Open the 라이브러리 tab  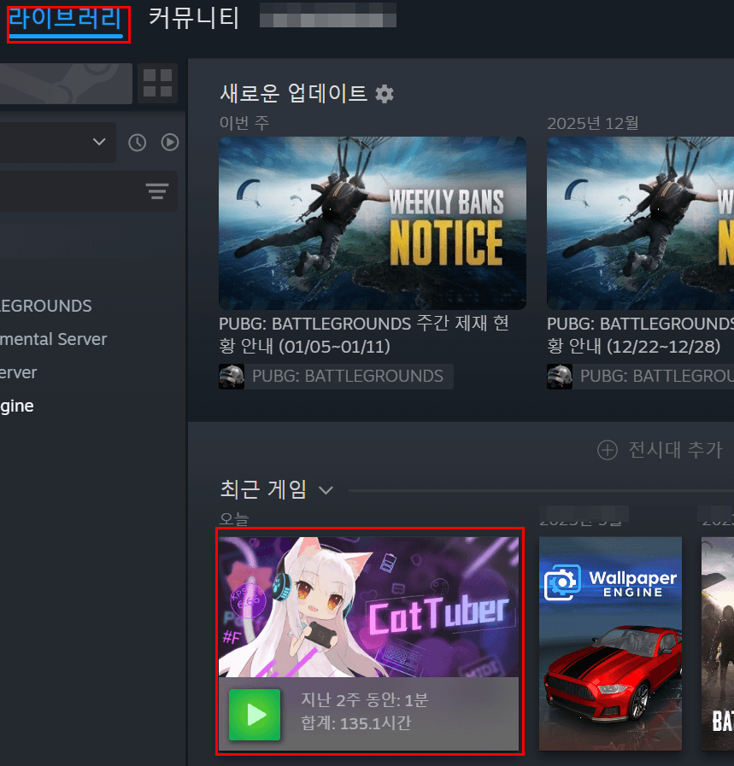(66, 20)
